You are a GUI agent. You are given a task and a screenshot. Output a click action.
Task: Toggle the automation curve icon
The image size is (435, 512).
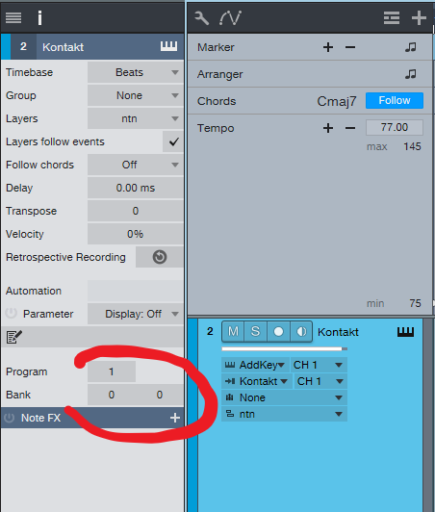click(231, 18)
